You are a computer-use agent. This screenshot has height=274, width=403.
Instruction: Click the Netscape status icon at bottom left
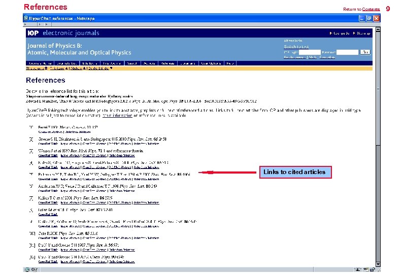click(x=27, y=269)
